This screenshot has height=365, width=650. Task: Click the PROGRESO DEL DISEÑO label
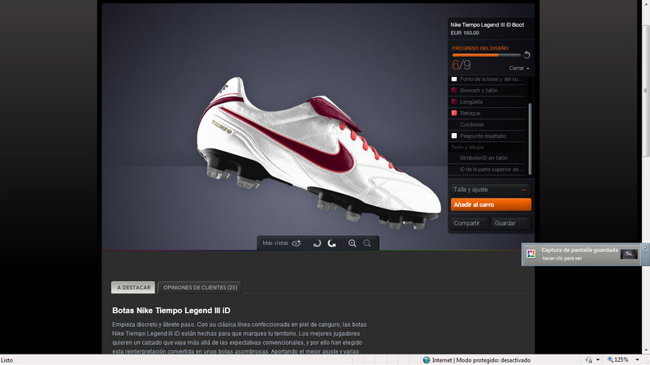click(x=480, y=48)
